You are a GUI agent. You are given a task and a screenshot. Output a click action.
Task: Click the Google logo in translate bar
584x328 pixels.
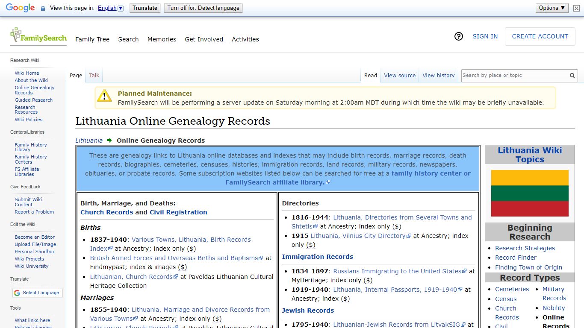click(20, 8)
